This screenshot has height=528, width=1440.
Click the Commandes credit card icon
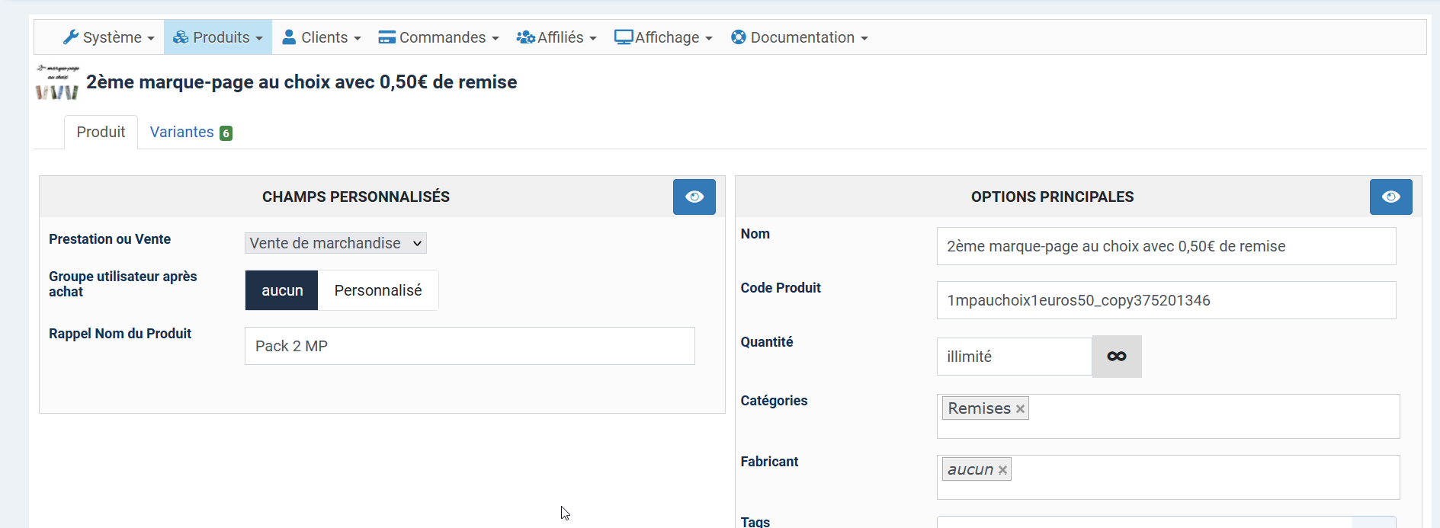pyautogui.click(x=386, y=37)
